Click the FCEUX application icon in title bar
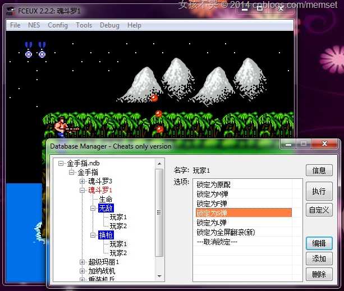This screenshot has height=291, width=344. tap(11, 11)
